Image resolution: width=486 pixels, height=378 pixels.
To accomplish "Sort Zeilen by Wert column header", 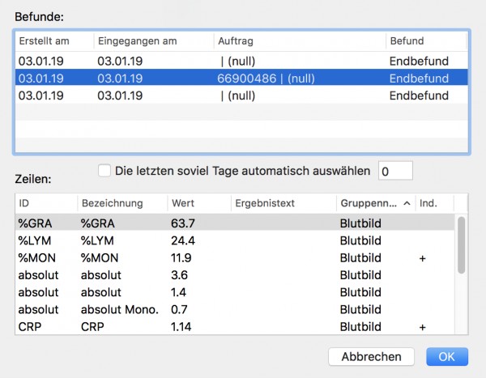I will [199, 203].
